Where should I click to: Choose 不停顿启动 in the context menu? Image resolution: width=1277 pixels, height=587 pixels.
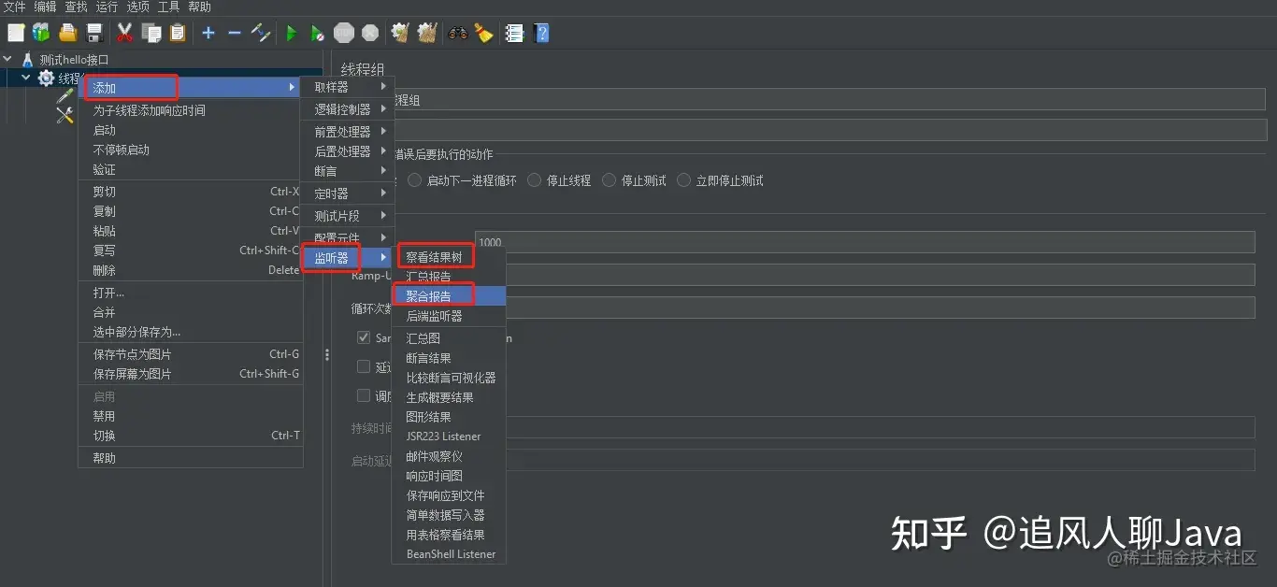(189, 150)
